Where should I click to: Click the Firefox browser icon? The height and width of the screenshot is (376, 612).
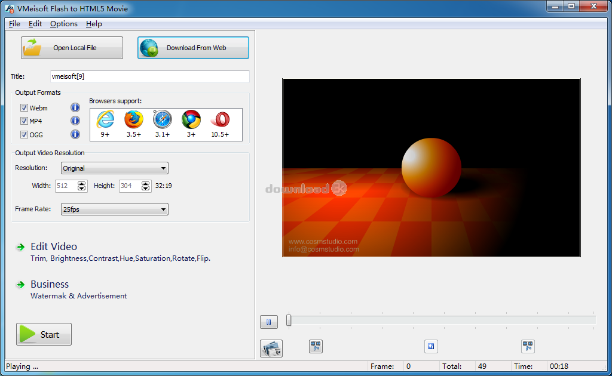[133, 119]
